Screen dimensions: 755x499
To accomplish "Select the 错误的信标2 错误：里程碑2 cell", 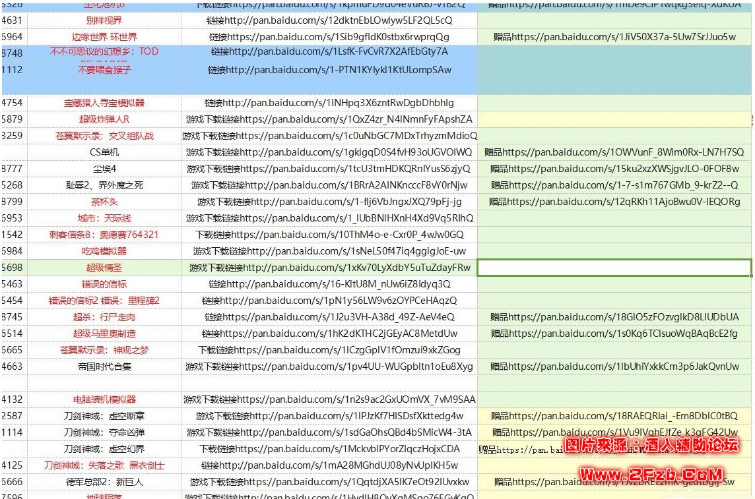I will pos(104,301).
